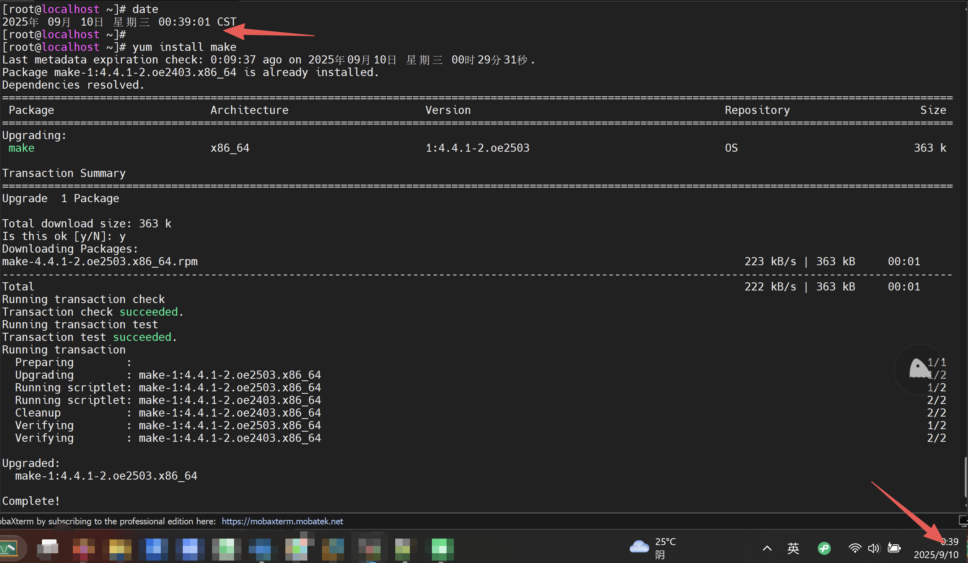Click the tiny popup-window icon on the banner line

[x=964, y=521]
